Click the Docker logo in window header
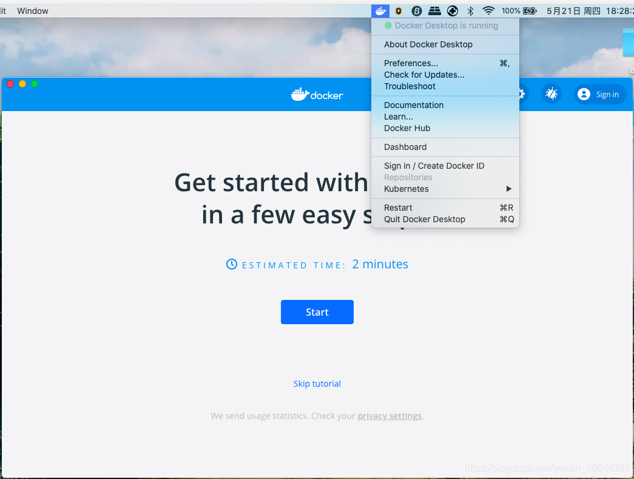Image resolution: width=634 pixels, height=479 pixels. point(317,94)
